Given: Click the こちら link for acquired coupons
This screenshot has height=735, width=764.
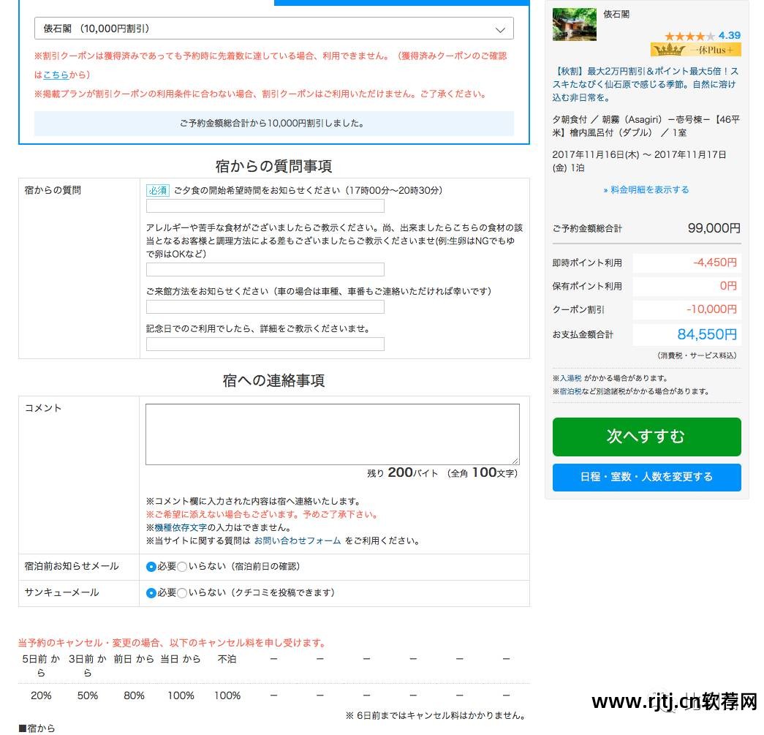Looking at the screenshot, I should [x=56, y=75].
